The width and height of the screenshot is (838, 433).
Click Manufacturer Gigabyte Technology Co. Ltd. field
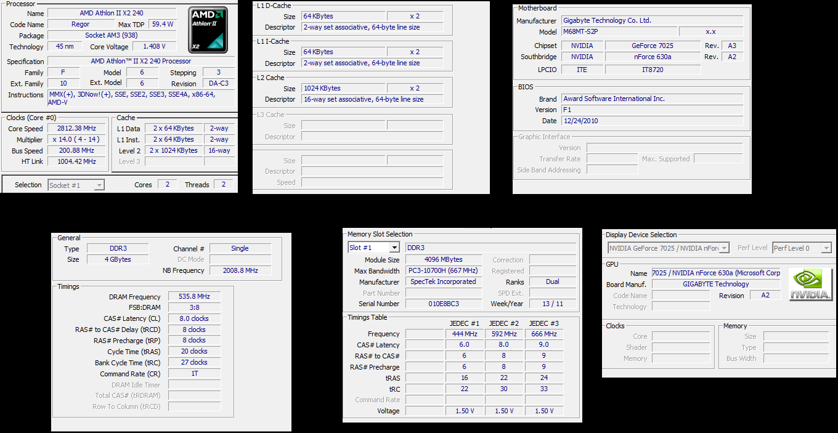click(652, 20)
